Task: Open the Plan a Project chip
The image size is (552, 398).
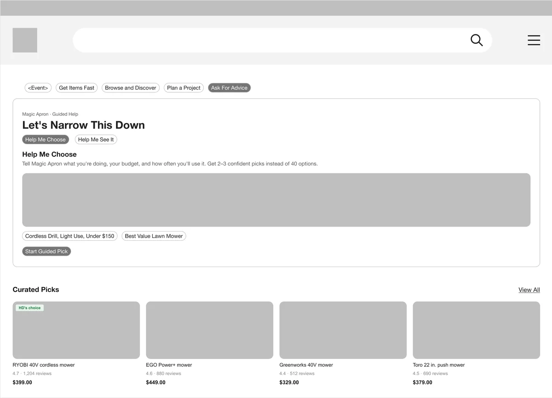Action: [x=184, y=88]
